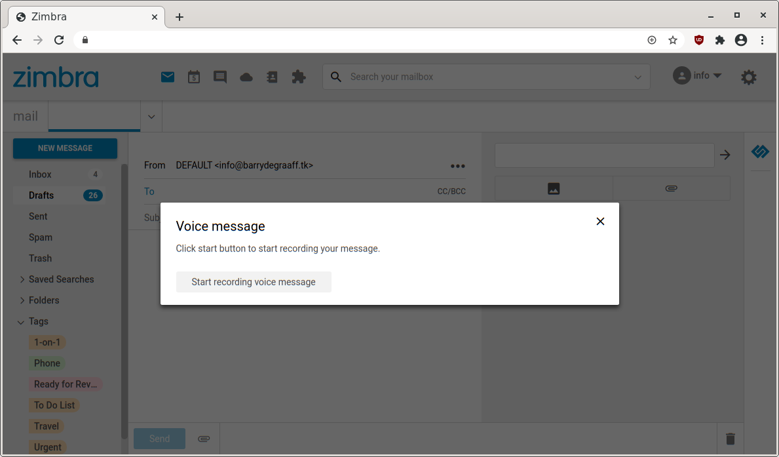Image resolution: width=779 pixels, height=457 pixels.
Task: Open the Calendar icon
Action: point(194,77)
